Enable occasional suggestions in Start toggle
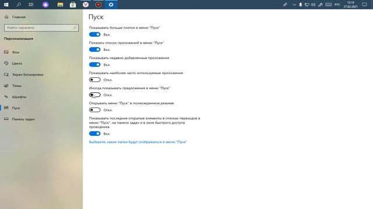 [94, 95]
